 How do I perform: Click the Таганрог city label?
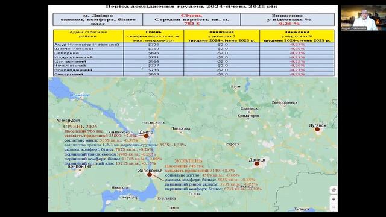[302, 209]
